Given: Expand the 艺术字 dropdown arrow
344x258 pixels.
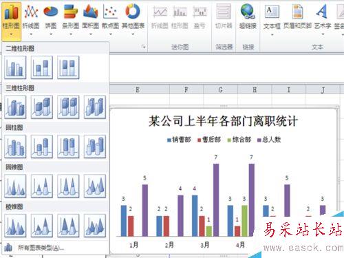Looking at the screenshot, I should [323, 34].
